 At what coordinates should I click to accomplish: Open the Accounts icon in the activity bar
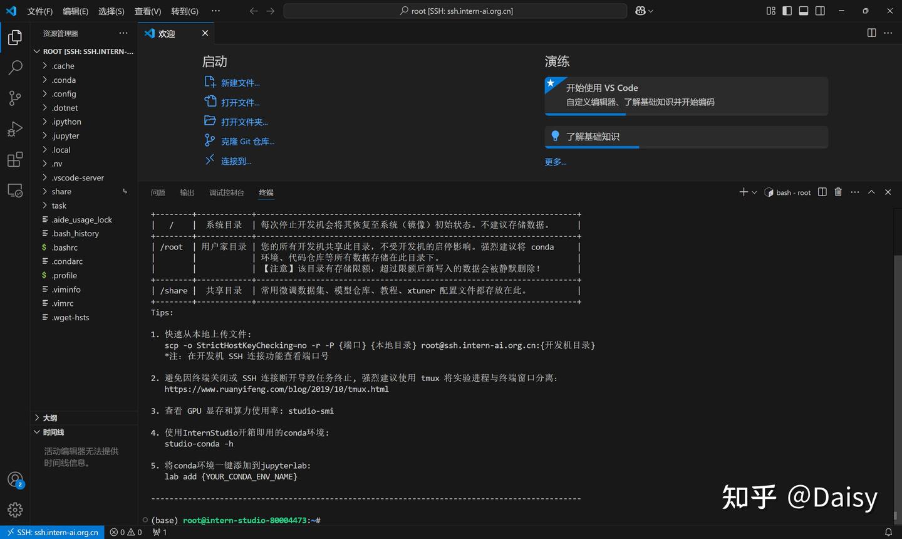click(x=15, y=479)
